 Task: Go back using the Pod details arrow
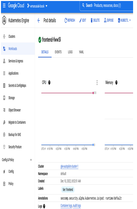tap(39, 21)
